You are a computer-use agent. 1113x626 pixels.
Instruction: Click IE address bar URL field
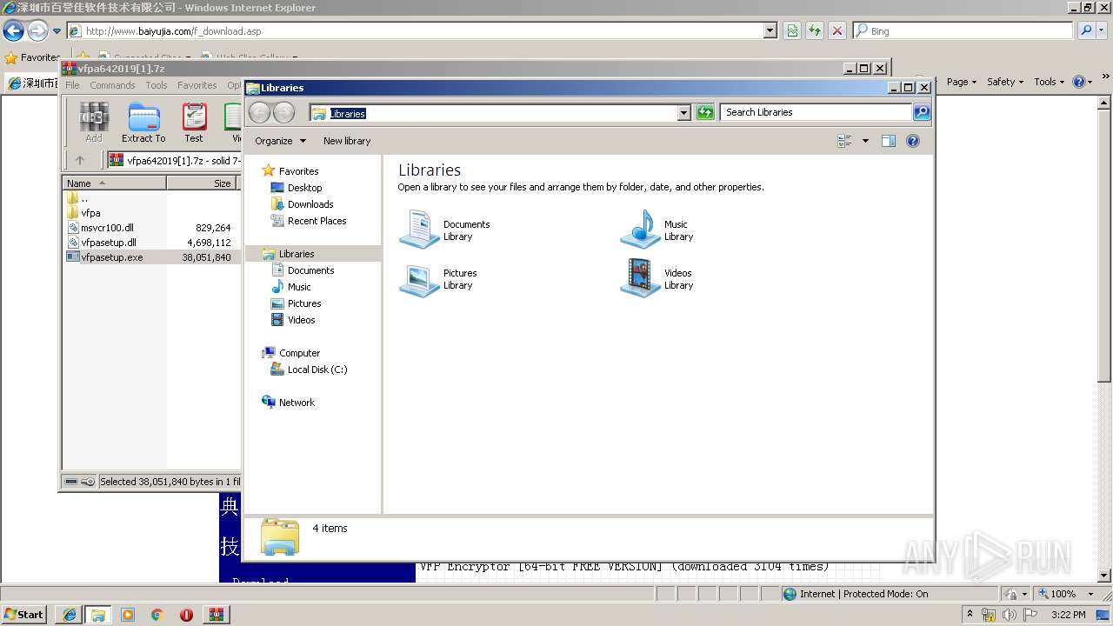pos(423,30)
